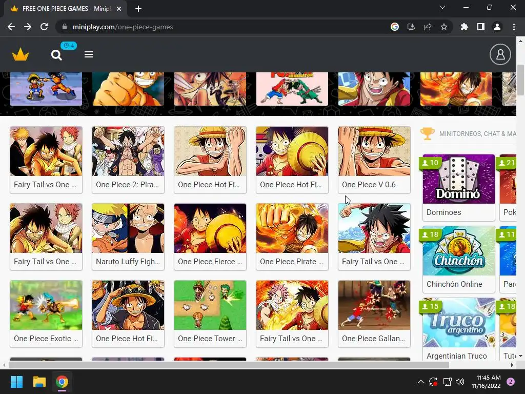Open the volume control in tray
Viewport: 525px width, 394px height.
pos(460,382)
